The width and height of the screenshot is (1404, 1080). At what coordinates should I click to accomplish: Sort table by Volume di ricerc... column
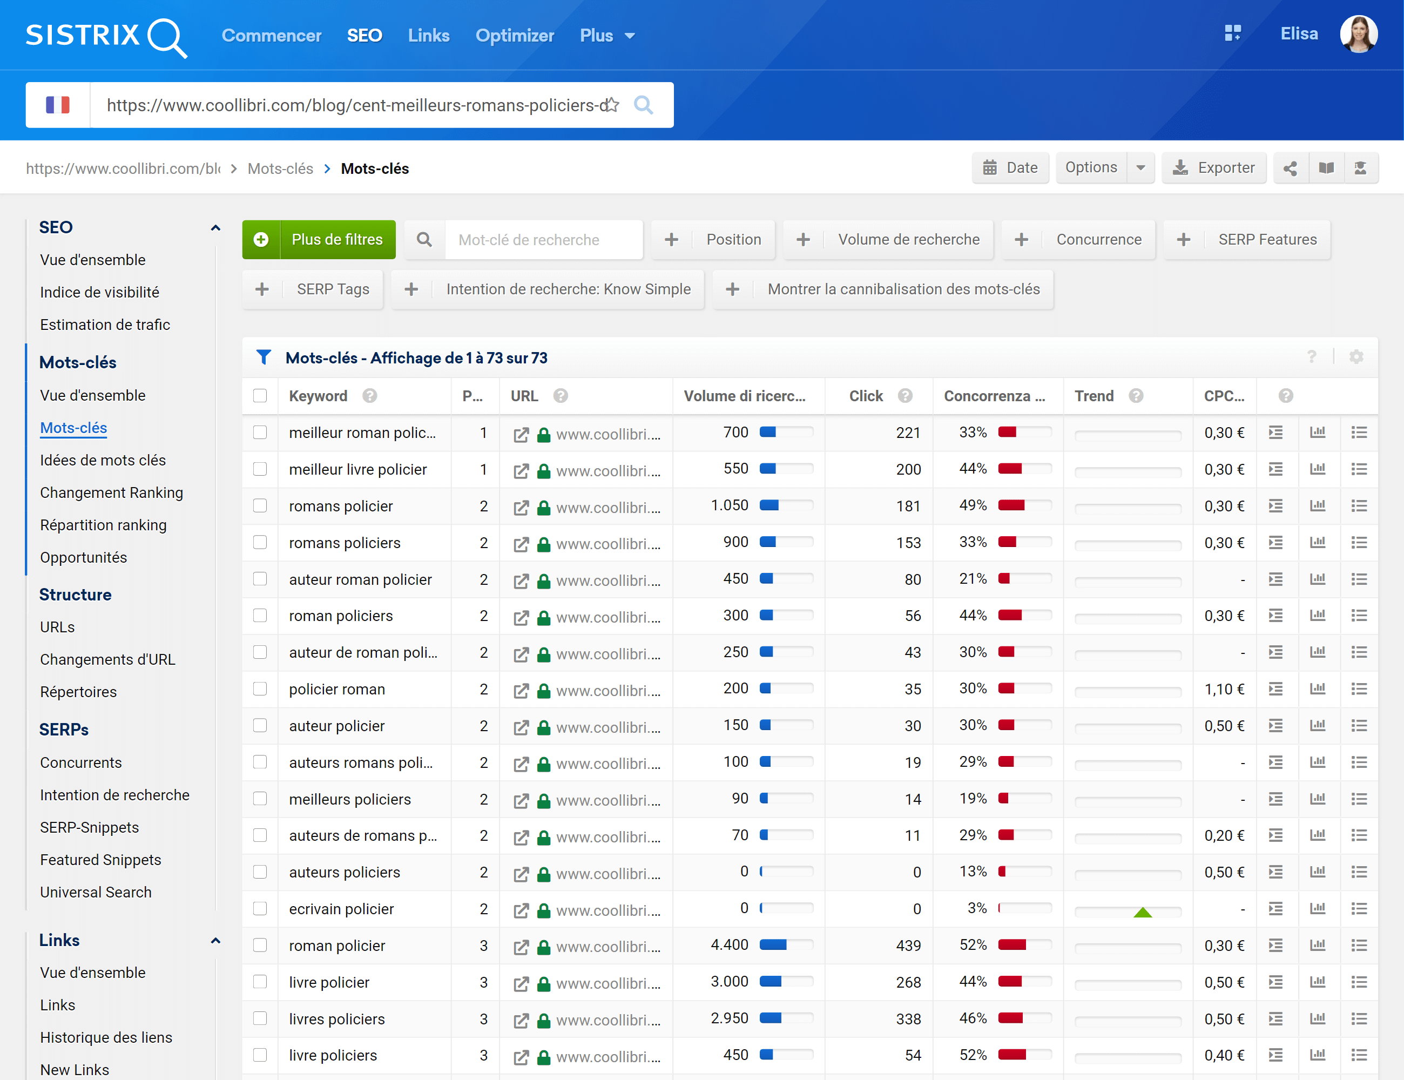click(x=745, y=396)
